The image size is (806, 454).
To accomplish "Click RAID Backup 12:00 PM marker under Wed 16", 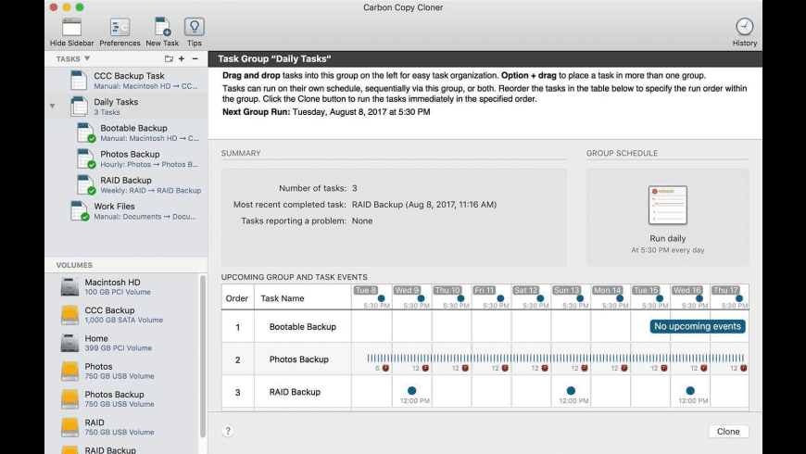I will coord(690,391).
